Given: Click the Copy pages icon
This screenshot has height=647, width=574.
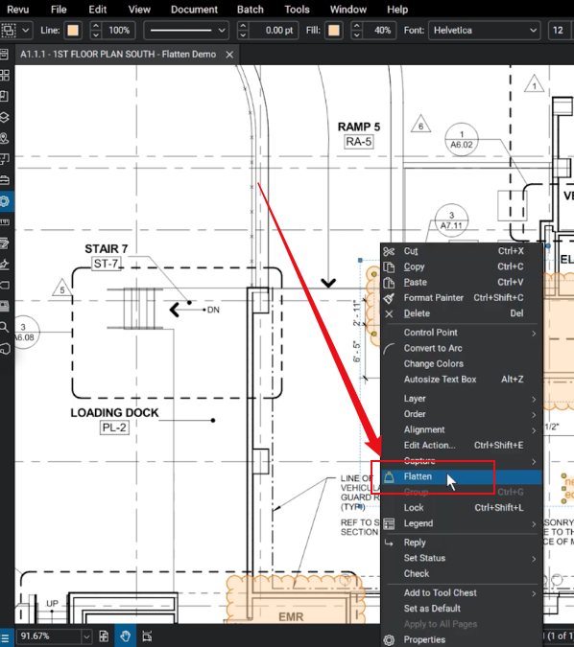Looking at the screenshot, I should [389, 267].
